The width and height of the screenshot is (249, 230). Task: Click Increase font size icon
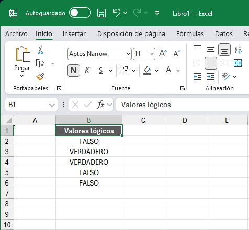(x=163, y=53)
